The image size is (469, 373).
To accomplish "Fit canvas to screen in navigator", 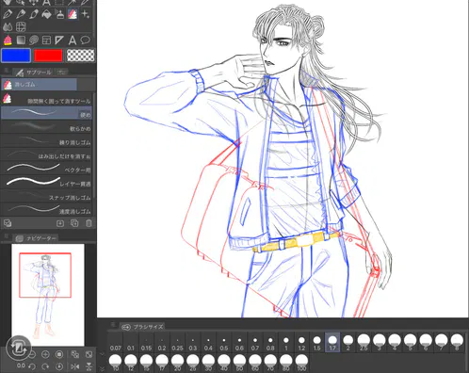I will (x=89, y=354).
